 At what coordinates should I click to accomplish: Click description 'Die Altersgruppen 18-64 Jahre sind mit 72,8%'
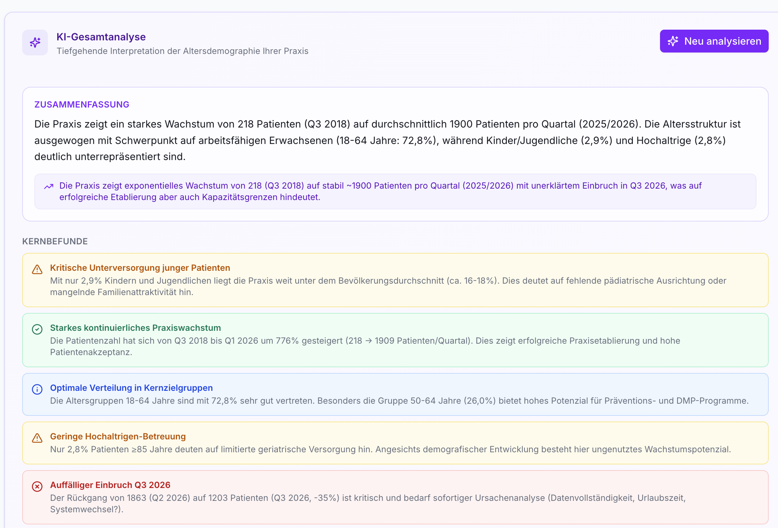pyautogui.click(x=399, y=401)
